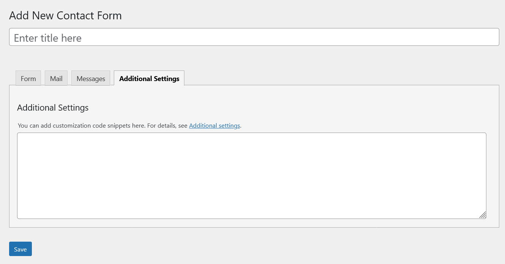Click inside the customization code snippets textarea
Image resolution: width=505 pixels, height=264 pixels.
coord(252,176)
